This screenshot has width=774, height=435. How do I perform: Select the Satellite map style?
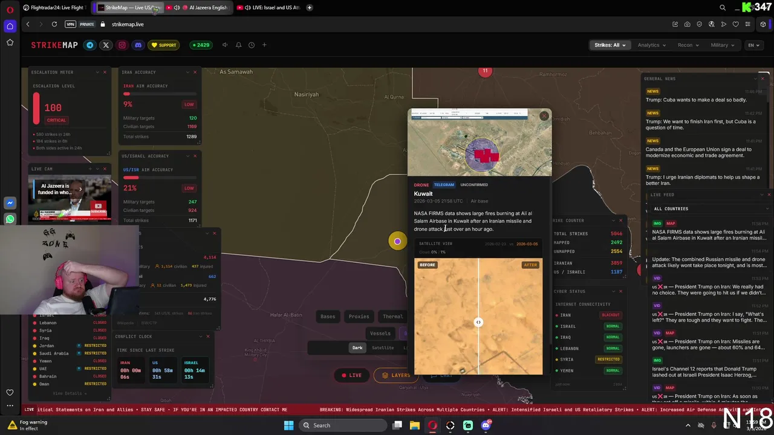tap(383, 347)
